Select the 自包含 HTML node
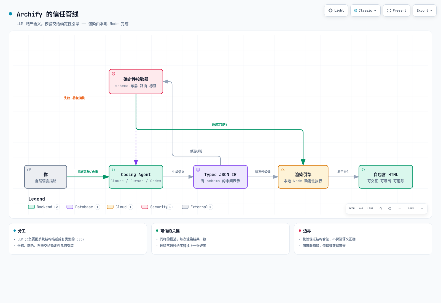The width and height of the screenshot is (441, 303). point(386,177)
